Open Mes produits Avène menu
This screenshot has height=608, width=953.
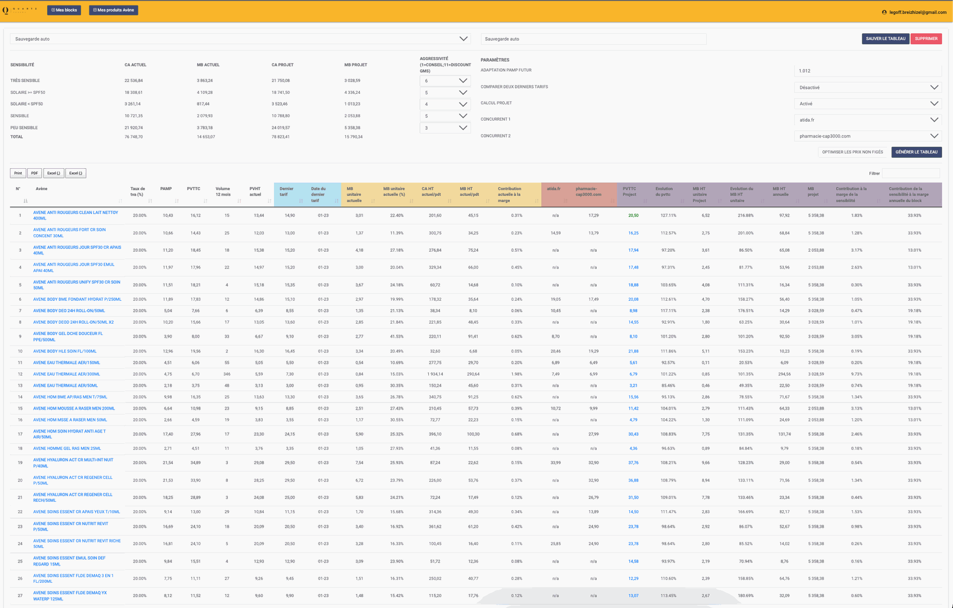pyautogui.click(x=114, y=10)
